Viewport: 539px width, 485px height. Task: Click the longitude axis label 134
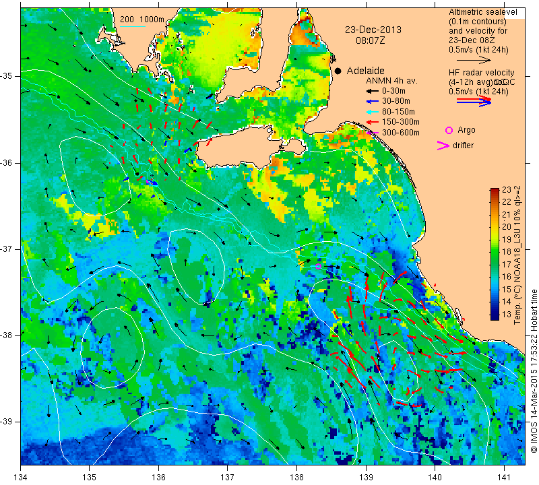click(x=21, y=478)
